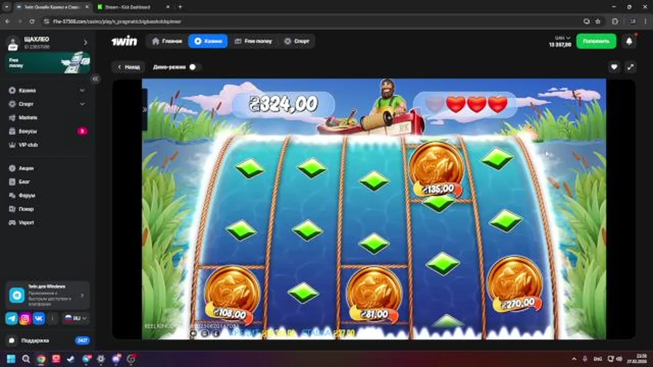Click the 1win for Windows app icon
This screenshot has width=653, height=367.
[17, 295]
